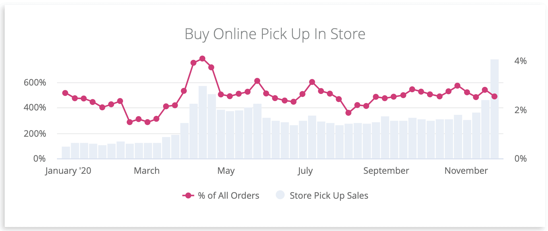Click the last pink data point on the line
This screenshot has width=548, height=231.
point(494,96)
